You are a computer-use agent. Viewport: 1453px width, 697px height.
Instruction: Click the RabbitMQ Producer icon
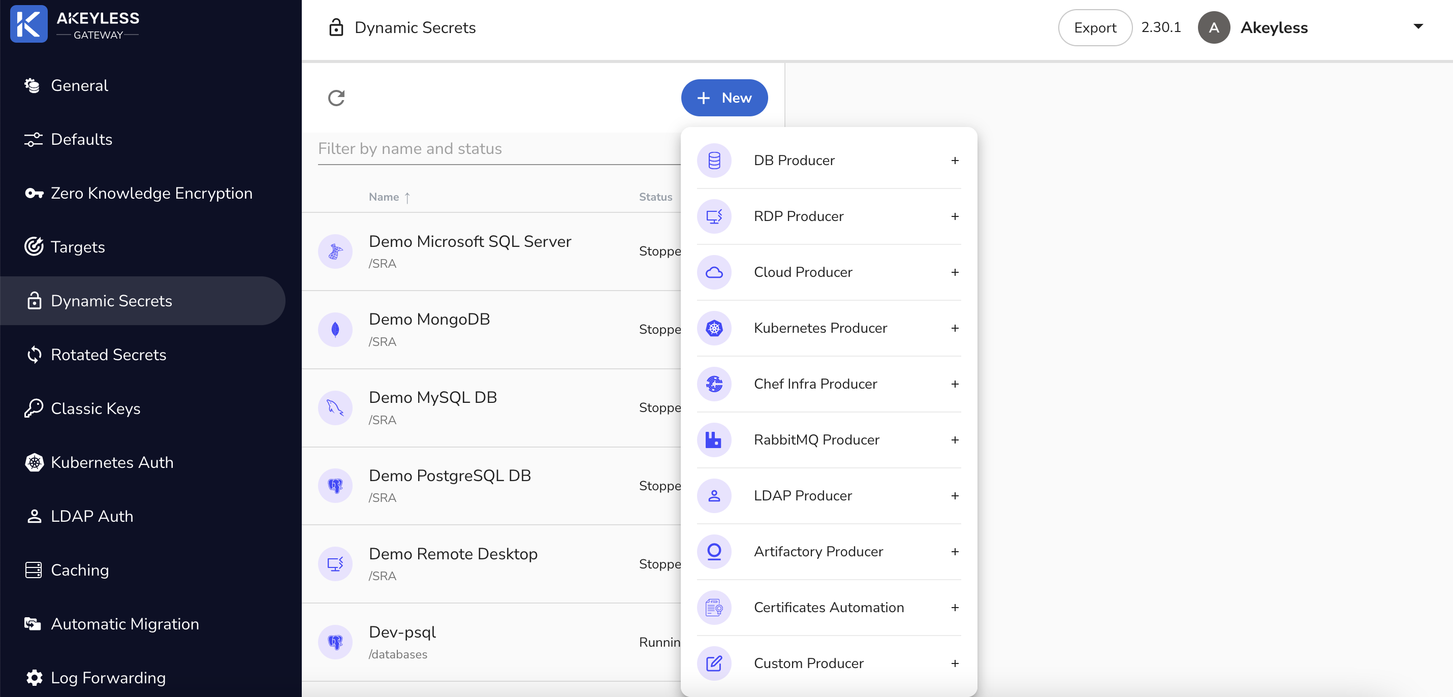tap(714, 440)
